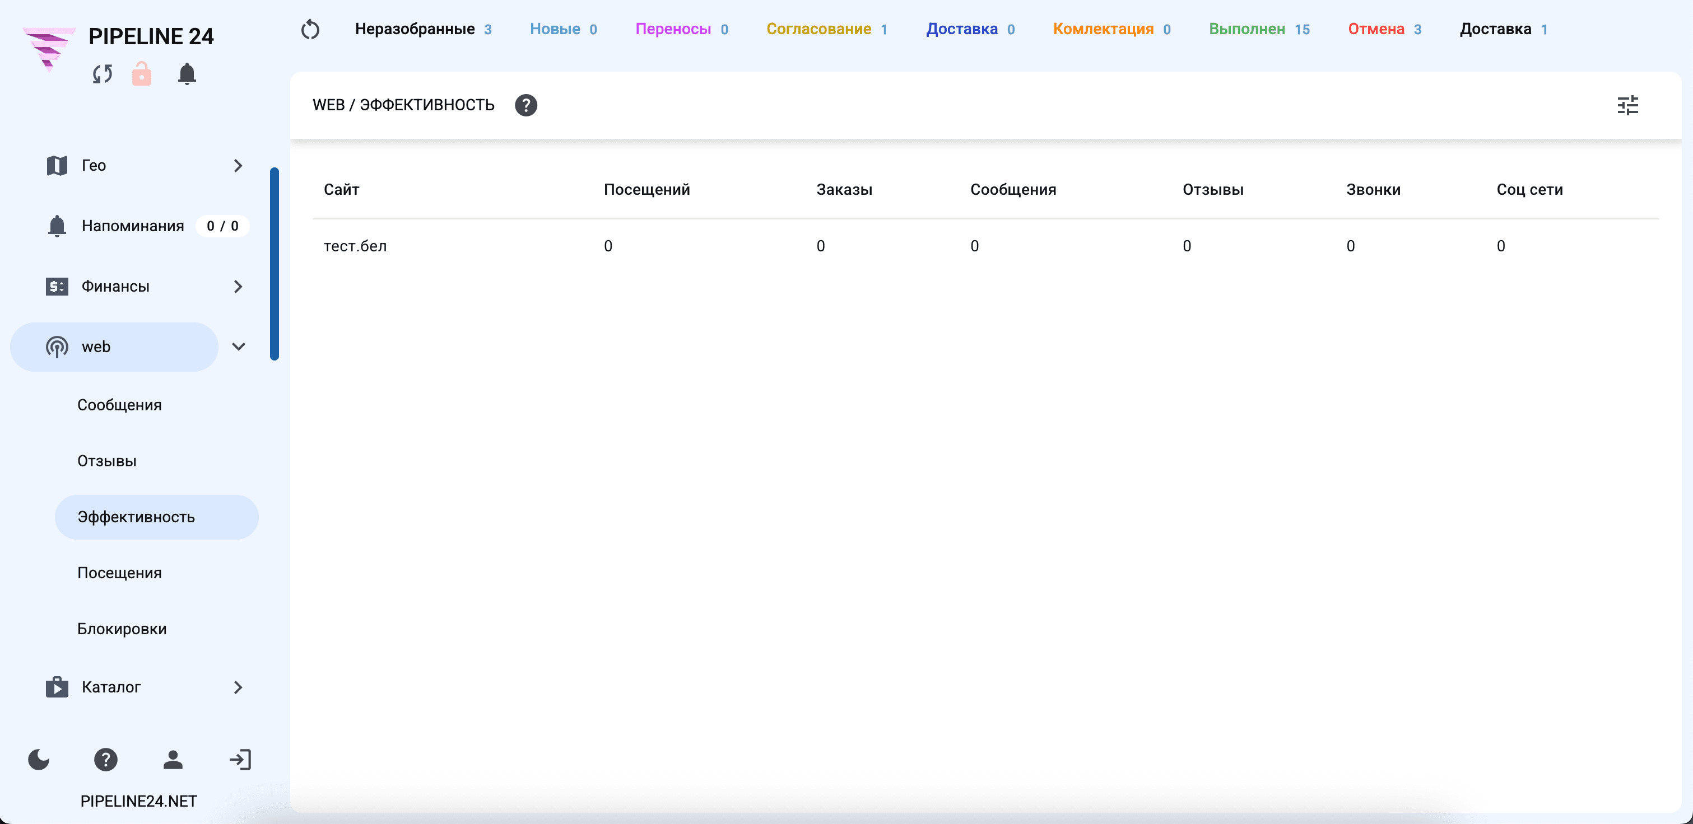
Task: Open the PIPELINE24.NET link
Action: point(139,801)
